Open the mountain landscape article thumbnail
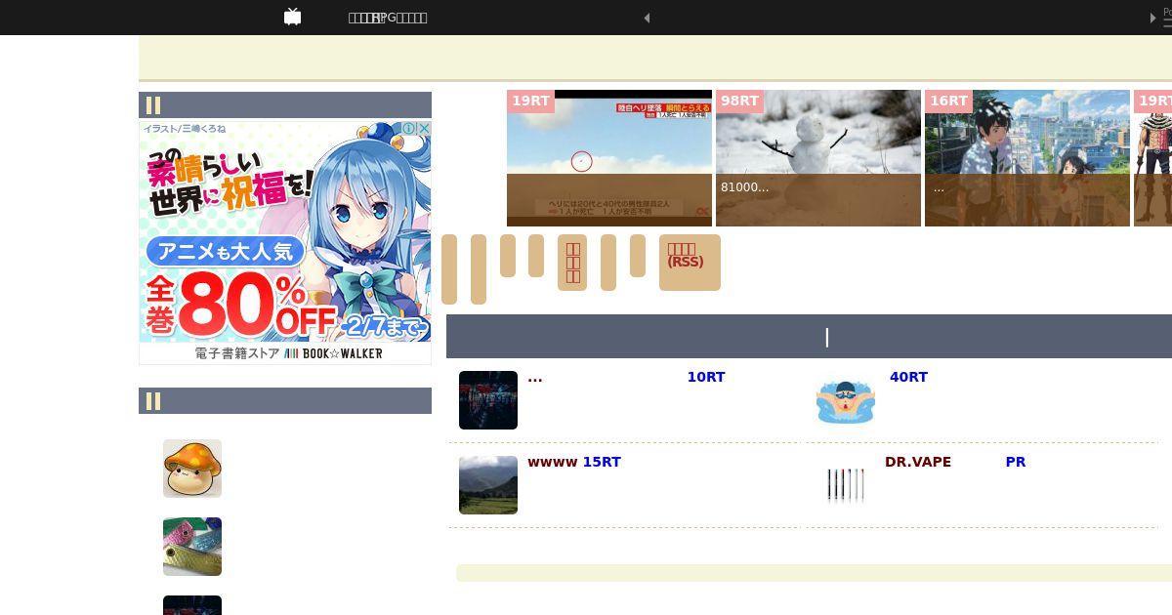1172x615 pixels. (488, 485)
